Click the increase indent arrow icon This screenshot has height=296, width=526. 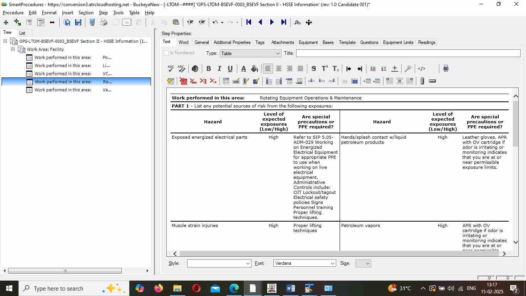(x=348, y=69)
